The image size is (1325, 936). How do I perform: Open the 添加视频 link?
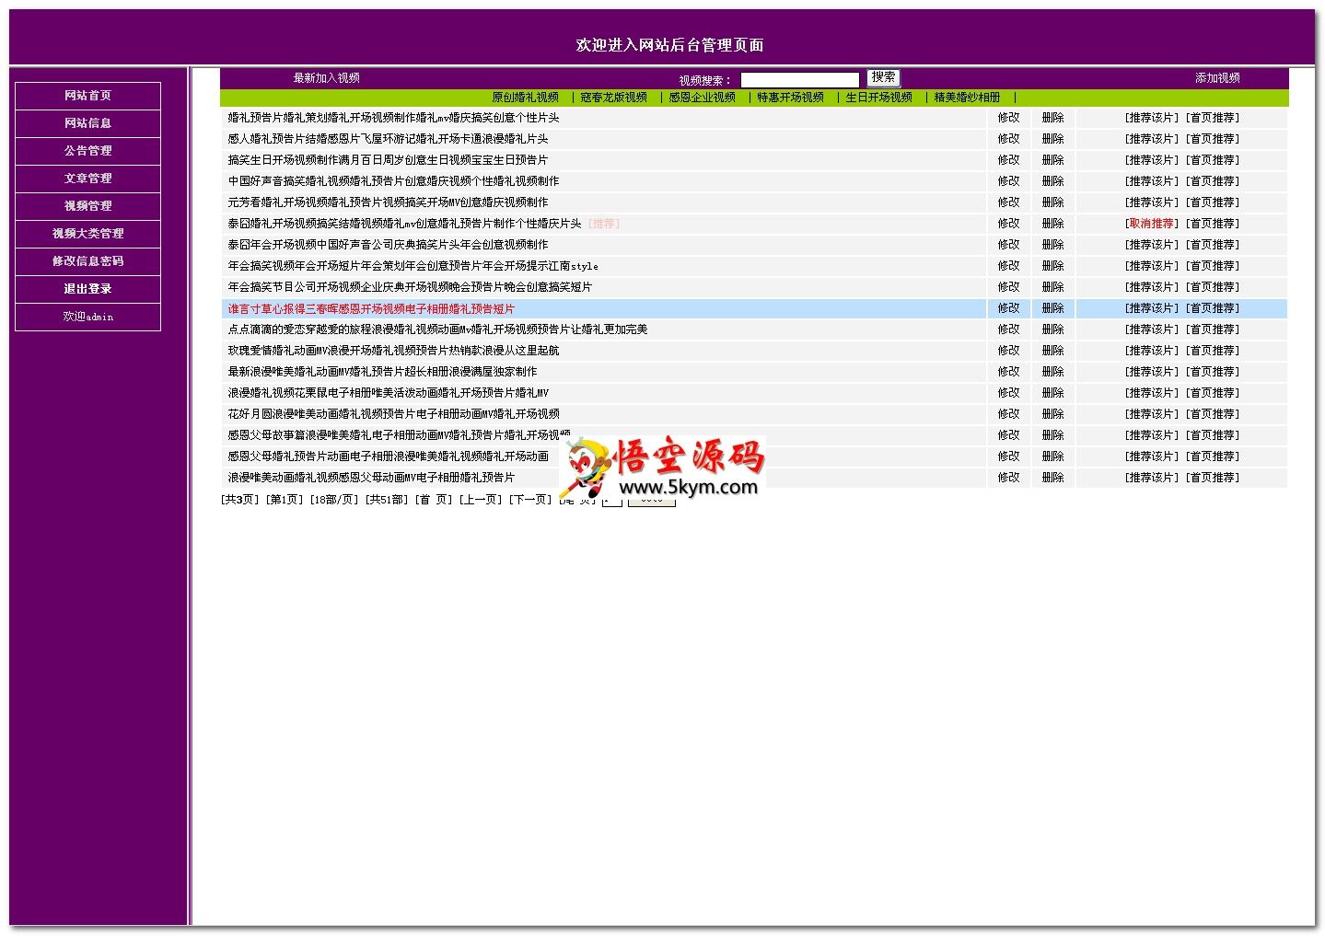coord(1217,78)
